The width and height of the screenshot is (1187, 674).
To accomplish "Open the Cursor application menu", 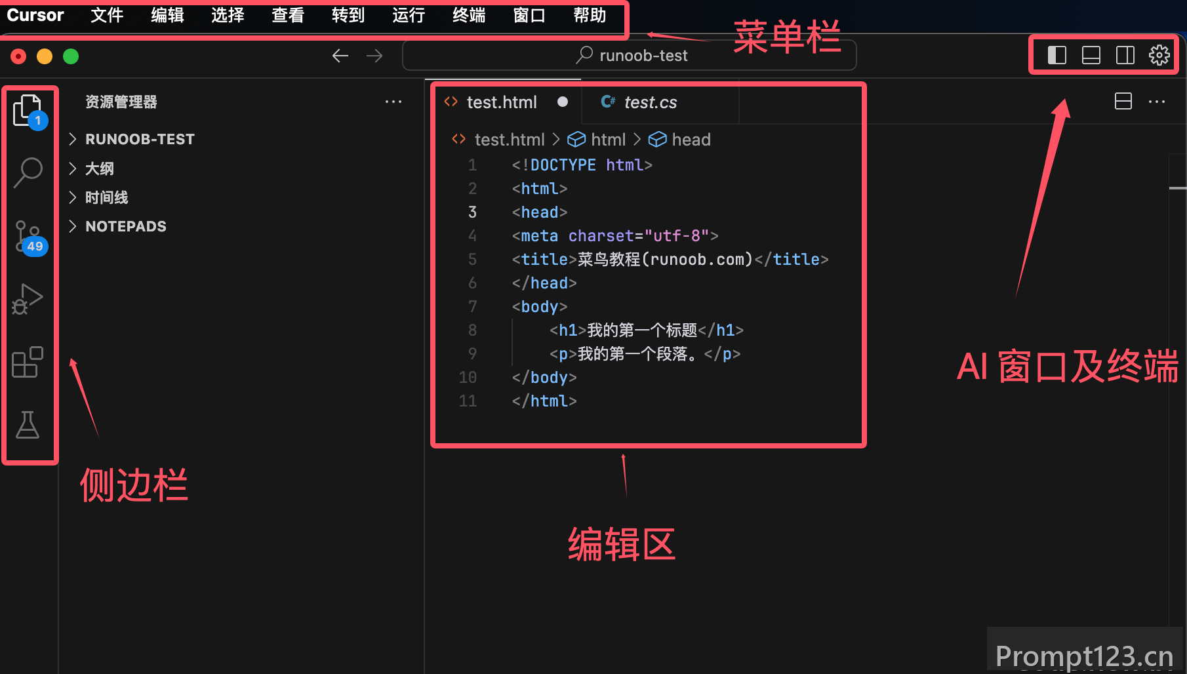I will (x=35, y=15).
